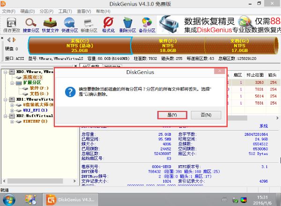Viewport: 281px width, 206px height.
Task: Select the 文档(G:) partition bar segment
Action: 240,45
